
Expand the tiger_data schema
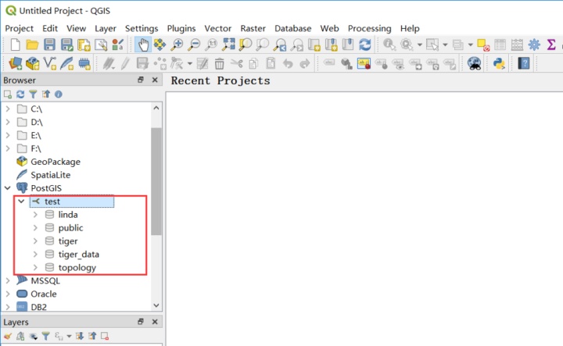[35, 254]
